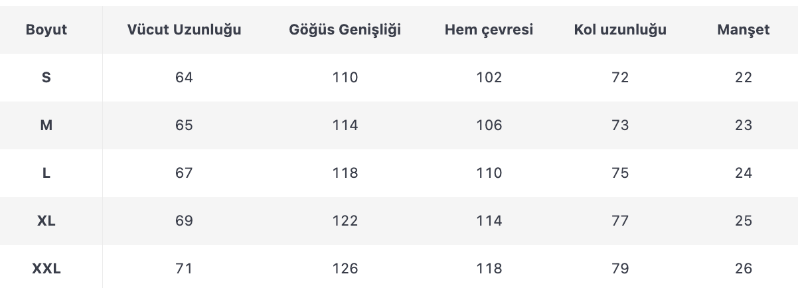The height and width of the screenshot is (288, 798).
Task: Select sleeve length value 77
Action: [620, 221]
